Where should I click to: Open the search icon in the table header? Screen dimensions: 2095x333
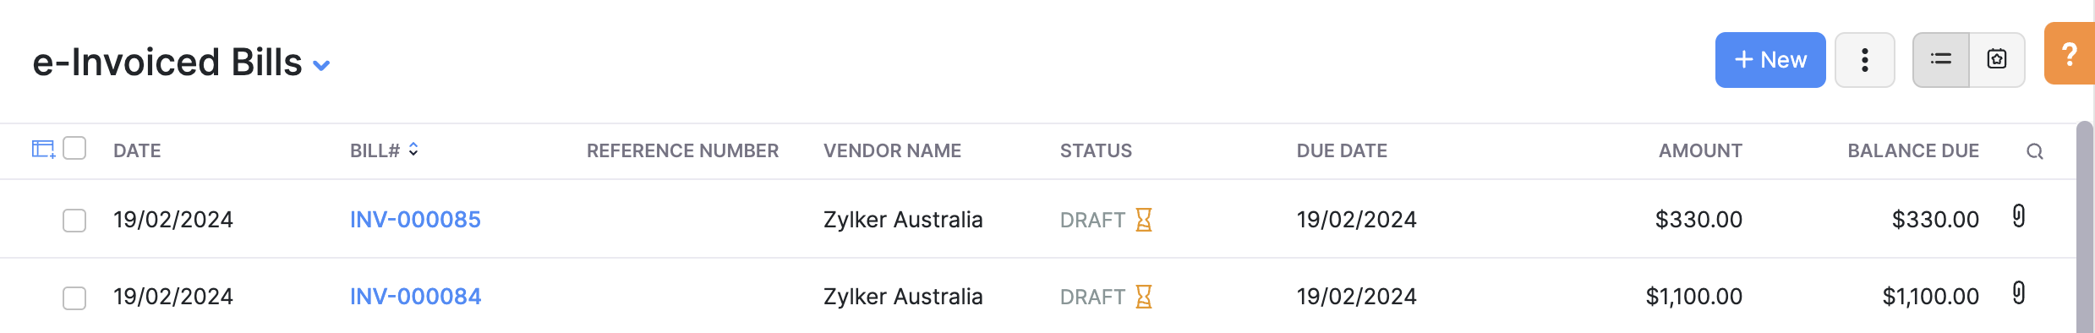[2035, 151]
